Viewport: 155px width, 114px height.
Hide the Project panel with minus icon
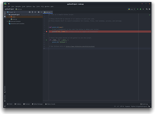[x=41, y=12]
